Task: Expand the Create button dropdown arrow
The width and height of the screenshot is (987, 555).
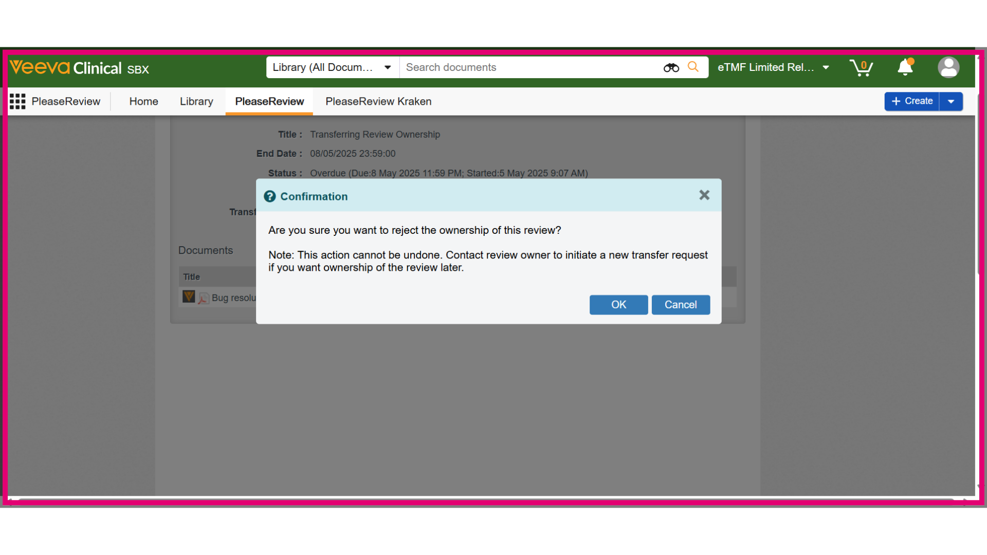Action: [x=951, y=101]
